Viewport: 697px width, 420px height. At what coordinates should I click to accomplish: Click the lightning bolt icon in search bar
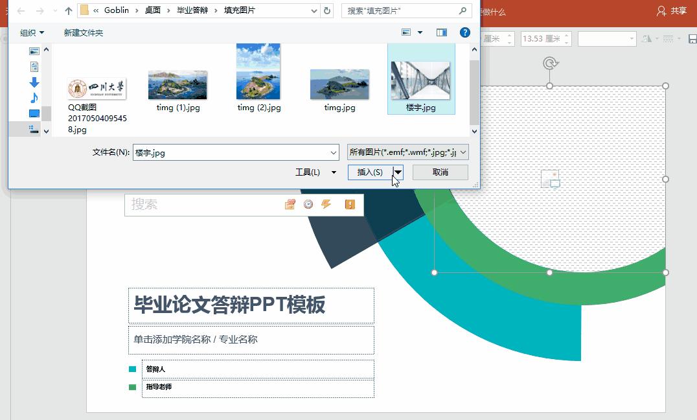coord(326,204)
